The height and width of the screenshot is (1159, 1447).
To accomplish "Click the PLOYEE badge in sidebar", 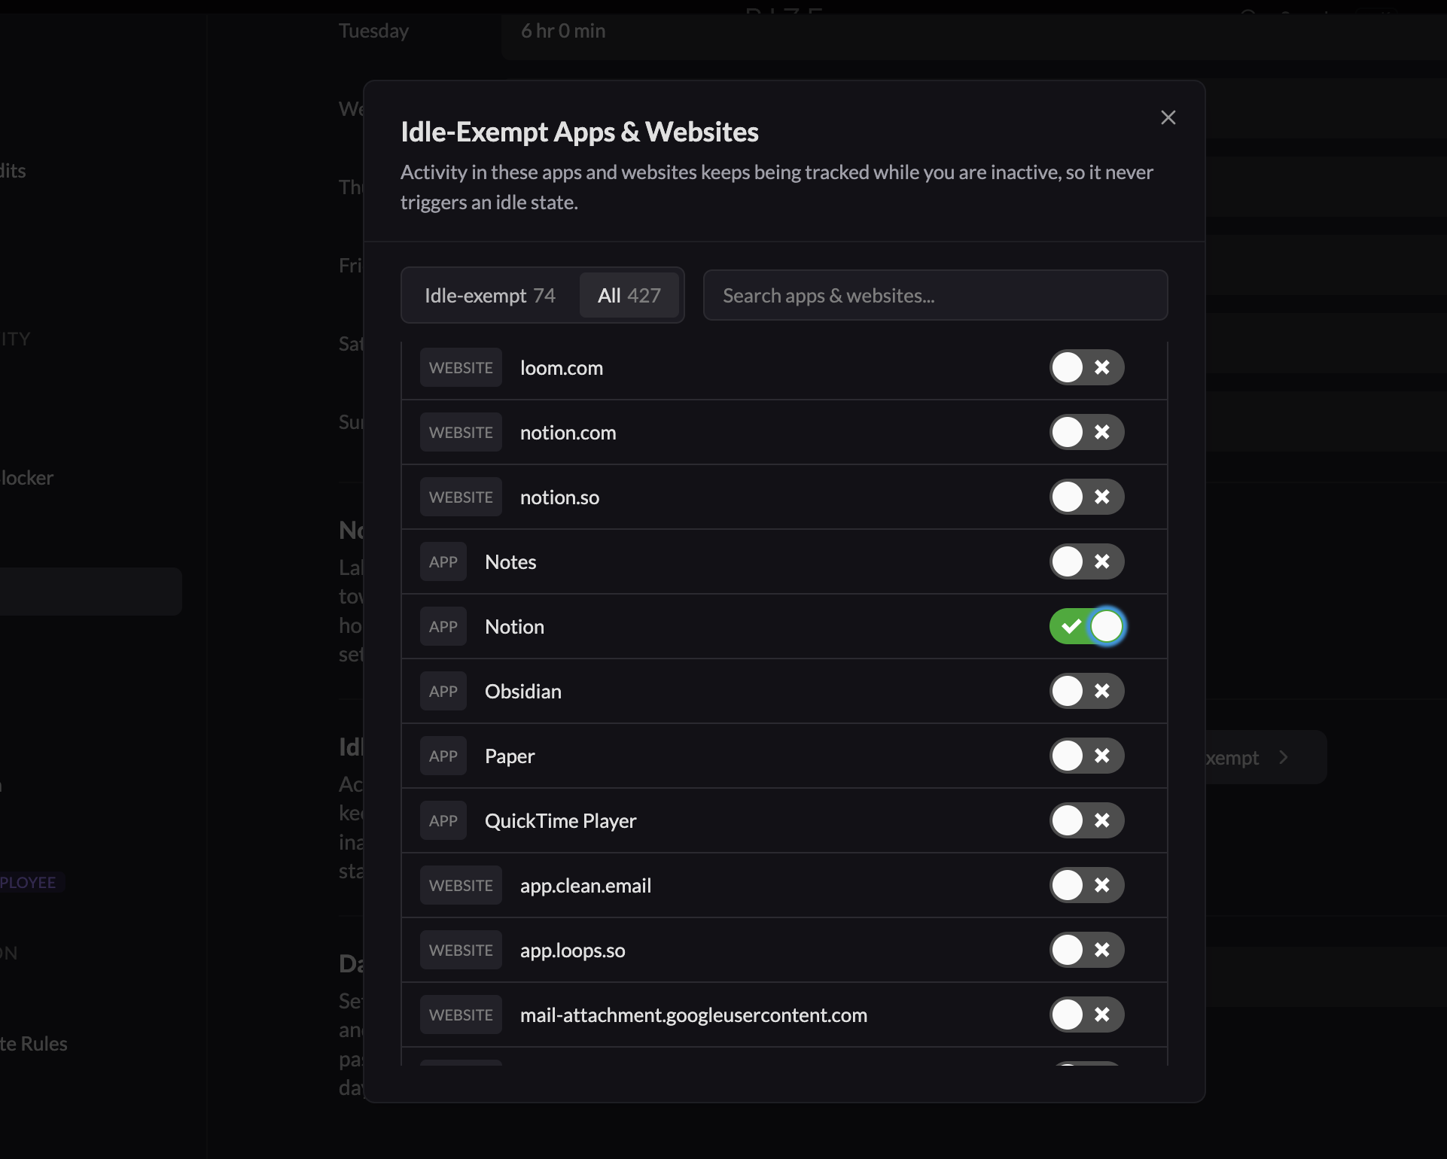I will (31, 882).
